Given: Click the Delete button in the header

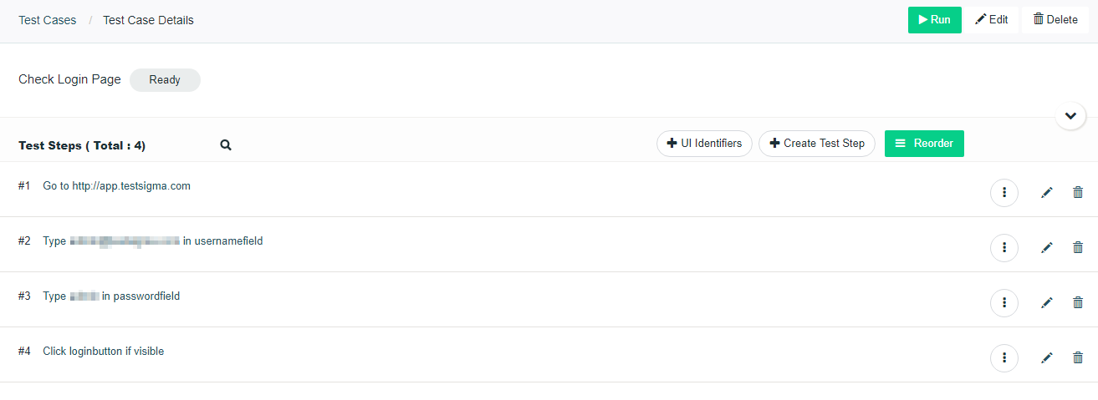Looking at the screenshot, I should pyautogui.click(x=1055, y=20).
